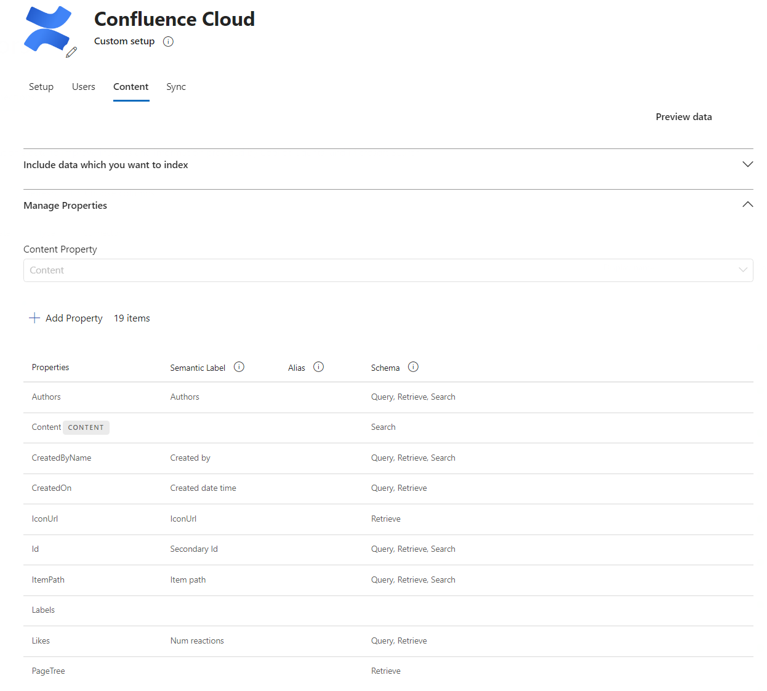Go to the Sync tab
767x691 pixels.
[176, 87]
